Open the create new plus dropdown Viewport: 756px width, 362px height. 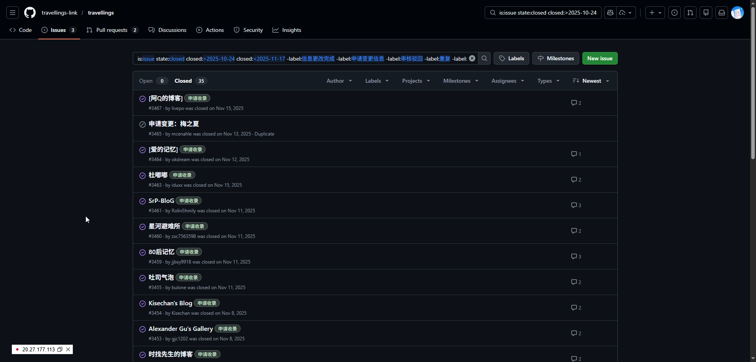click(655, 13)
